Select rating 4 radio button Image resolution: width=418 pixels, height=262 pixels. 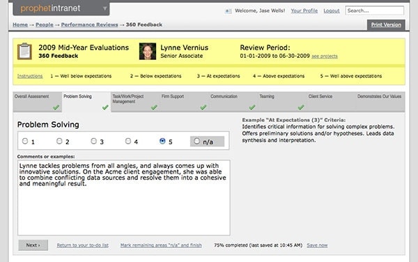pos(128,141)
